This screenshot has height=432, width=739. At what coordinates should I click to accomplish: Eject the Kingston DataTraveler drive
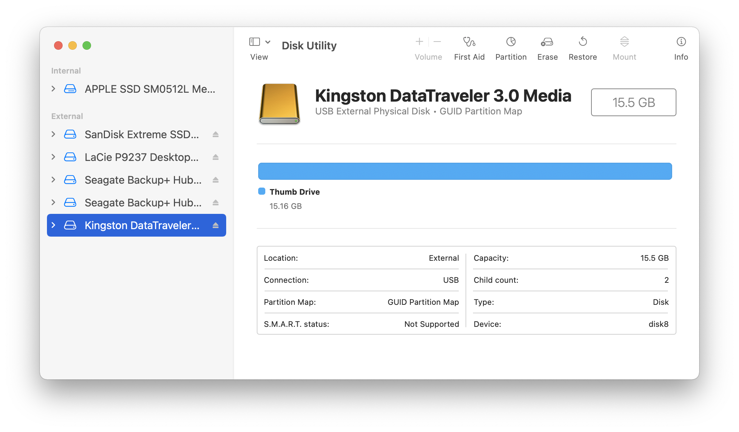tap(216, 225)
